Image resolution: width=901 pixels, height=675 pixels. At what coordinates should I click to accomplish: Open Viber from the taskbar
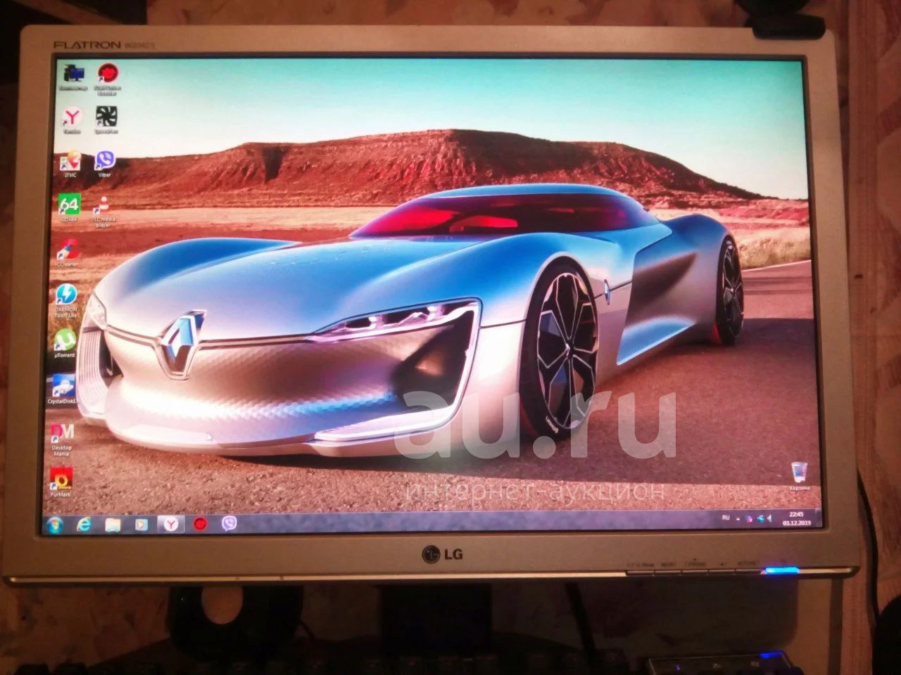(x=229, y=524)
